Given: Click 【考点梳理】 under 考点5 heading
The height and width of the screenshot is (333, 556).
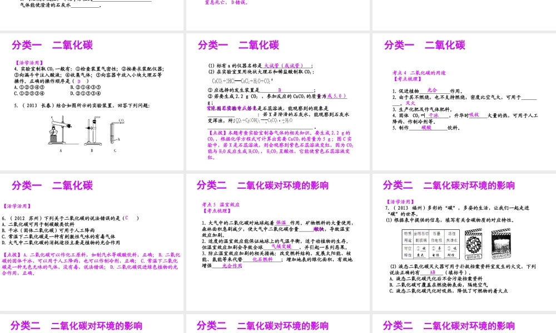Looking at the screenshot, I should coord(217,211).
